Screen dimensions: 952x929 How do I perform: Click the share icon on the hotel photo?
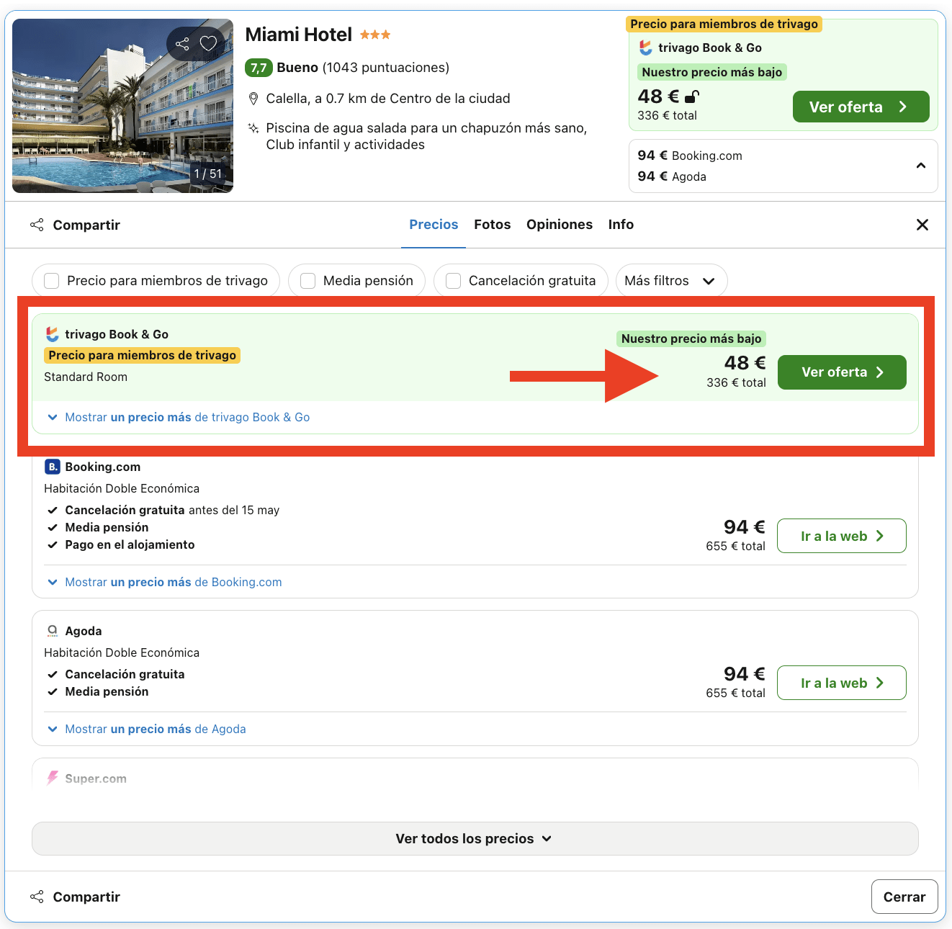[181, 43]
